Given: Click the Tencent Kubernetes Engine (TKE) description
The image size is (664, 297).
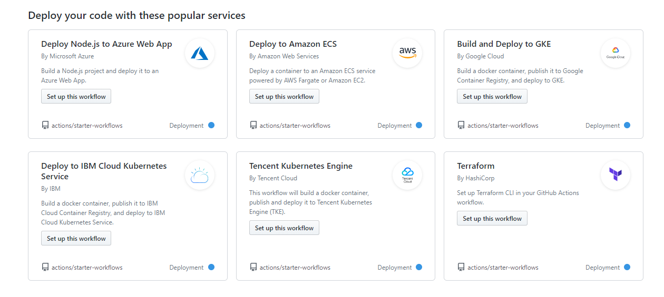Looking at the screenshot, I should click(x=311, y=202).
